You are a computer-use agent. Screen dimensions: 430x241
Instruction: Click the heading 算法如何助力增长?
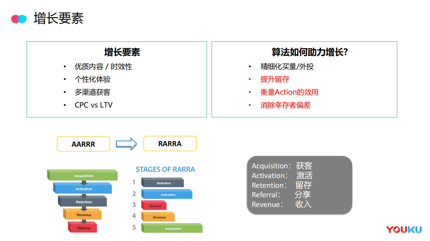point(310,52)
